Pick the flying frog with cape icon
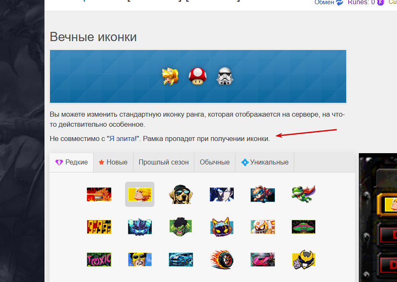Image resolution: width=397 pixels, height=282 pixels. click(303, 194)
